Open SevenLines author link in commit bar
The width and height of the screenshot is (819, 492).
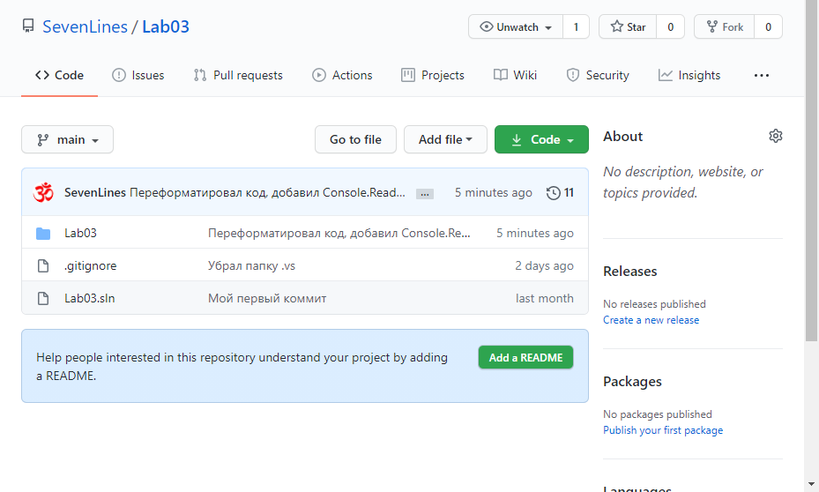(x=95, y=192)
